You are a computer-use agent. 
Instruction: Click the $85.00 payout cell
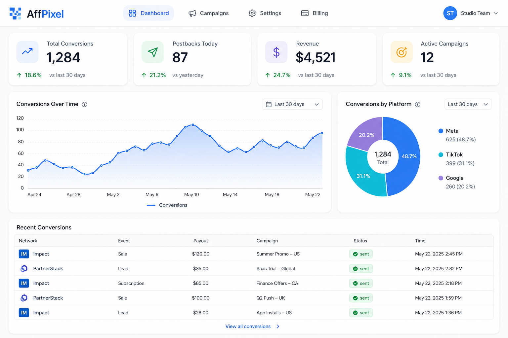(x=201, y=283)
